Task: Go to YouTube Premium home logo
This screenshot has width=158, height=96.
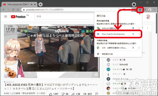Action: point(18,17)
